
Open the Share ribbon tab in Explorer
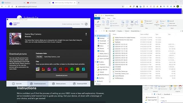pos(109,18)
